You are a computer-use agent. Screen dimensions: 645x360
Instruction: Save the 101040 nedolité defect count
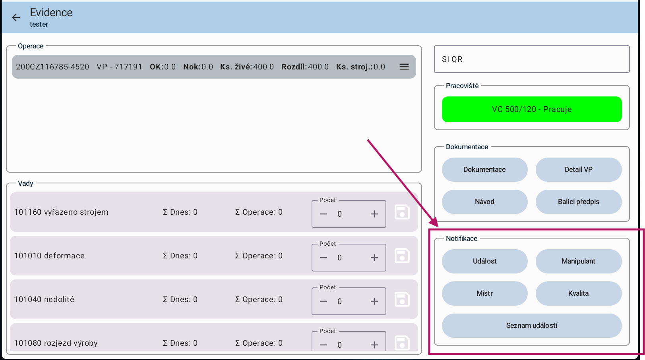tap(402, 300)
